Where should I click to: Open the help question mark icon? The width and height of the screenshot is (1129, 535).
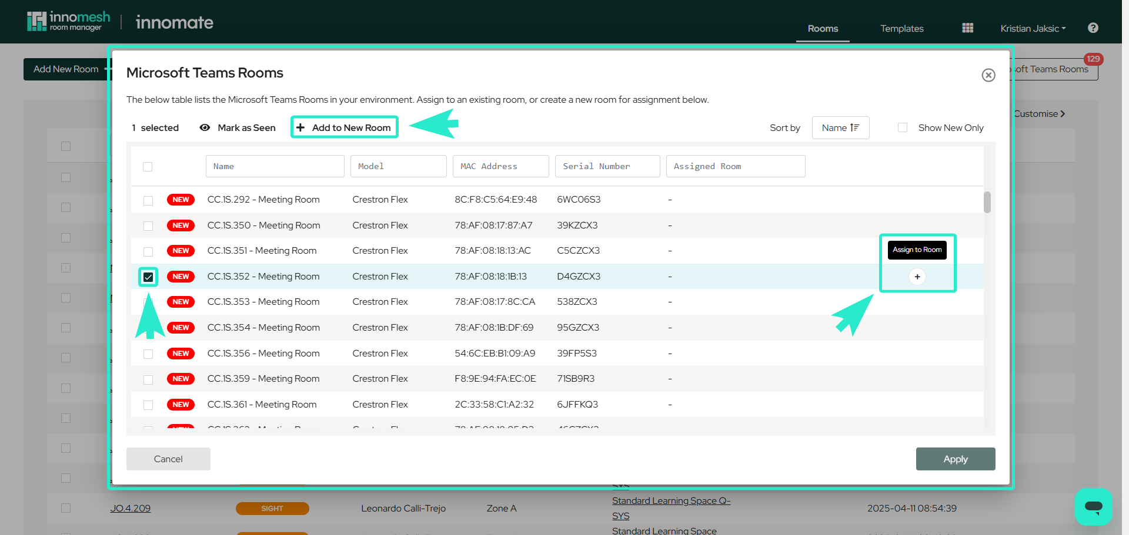pyautogui.click(x=1093, y=28)
